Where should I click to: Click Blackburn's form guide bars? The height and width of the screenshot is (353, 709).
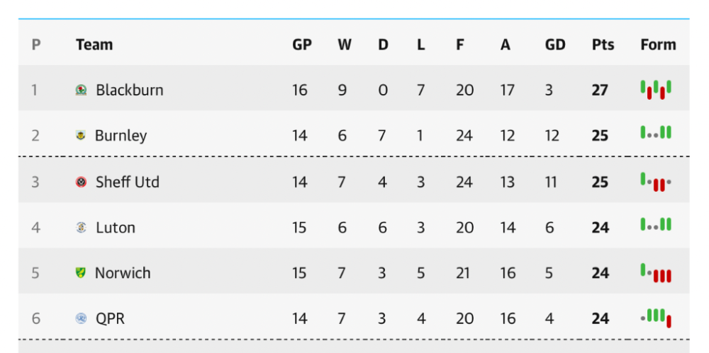656,90
